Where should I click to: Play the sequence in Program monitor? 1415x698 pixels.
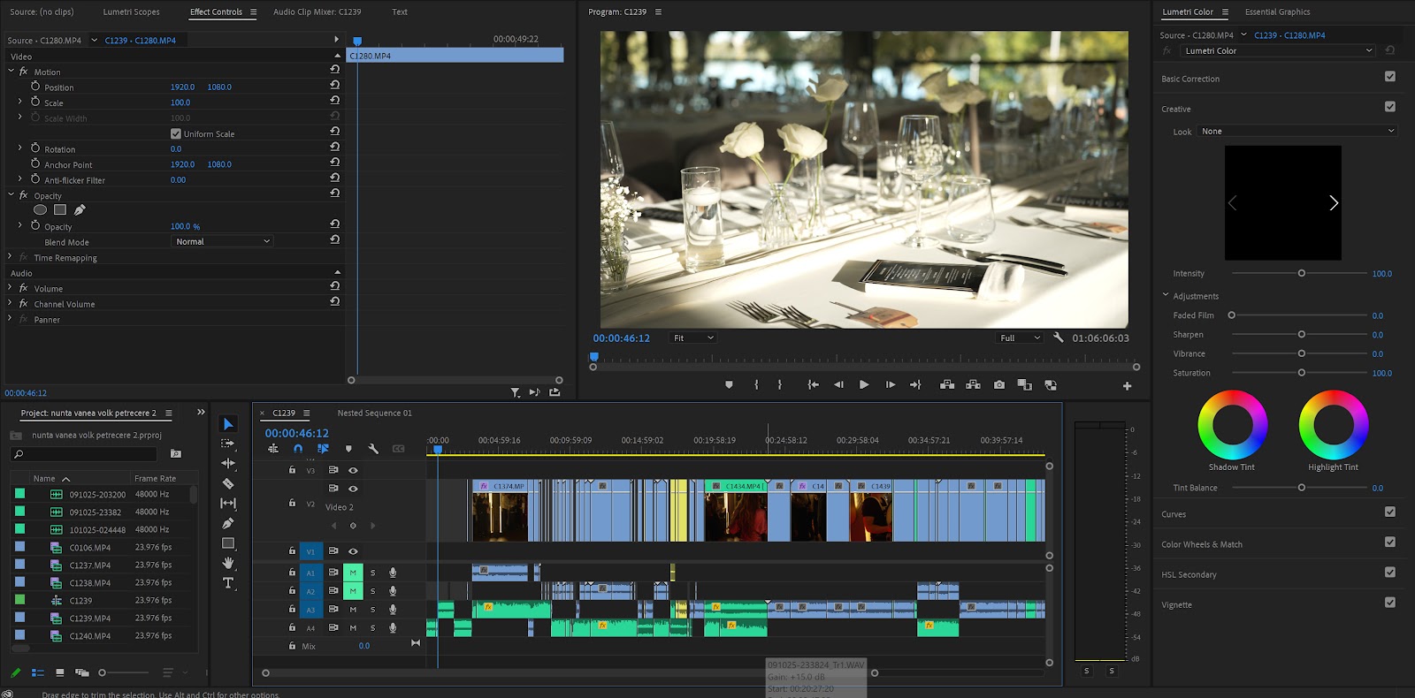click(x=864, y=385)
